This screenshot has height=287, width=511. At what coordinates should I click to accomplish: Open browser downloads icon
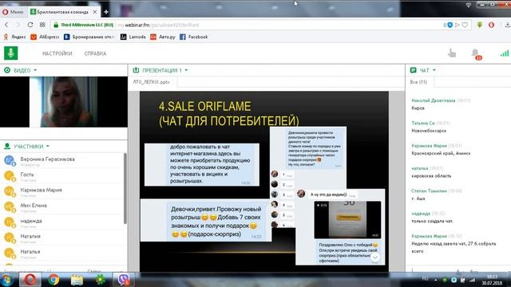coord(508,25)
